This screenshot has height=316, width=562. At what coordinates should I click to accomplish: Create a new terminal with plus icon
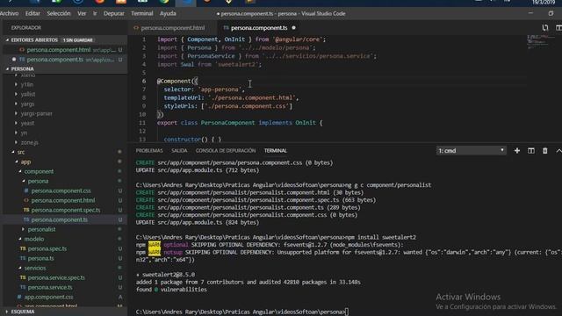(x=517, y=151)
